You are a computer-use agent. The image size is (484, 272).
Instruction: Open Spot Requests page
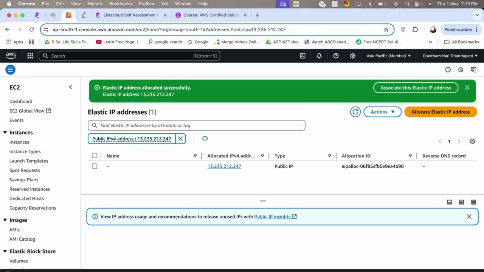(x=25, y=170)
